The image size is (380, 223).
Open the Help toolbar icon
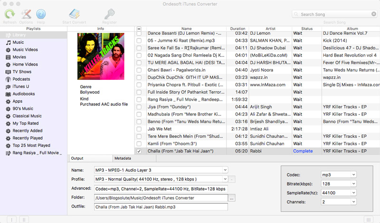pos(41,14)
